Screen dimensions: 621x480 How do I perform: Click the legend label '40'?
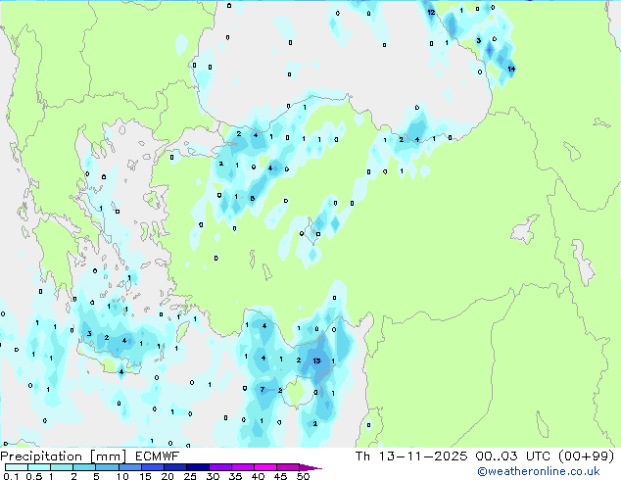point(258,476)
